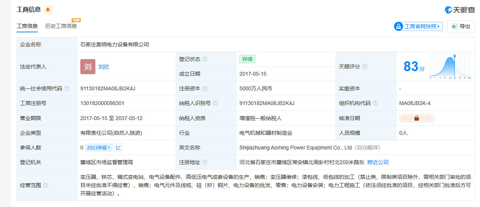Open the 天眼查 logo
The height and width of the screenshot is (207, 480).
point(460,10)
